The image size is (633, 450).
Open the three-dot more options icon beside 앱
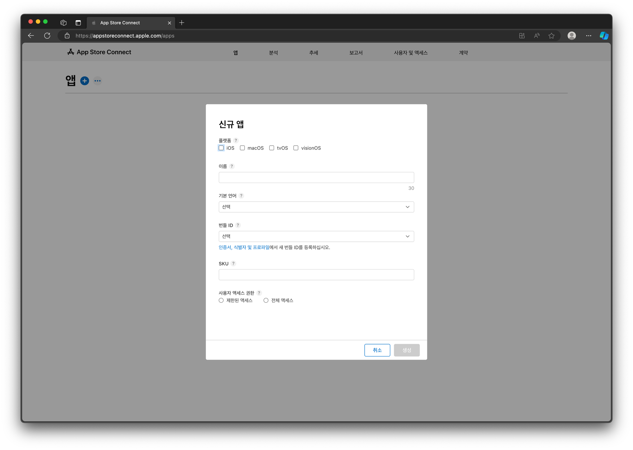coord(97,81)
